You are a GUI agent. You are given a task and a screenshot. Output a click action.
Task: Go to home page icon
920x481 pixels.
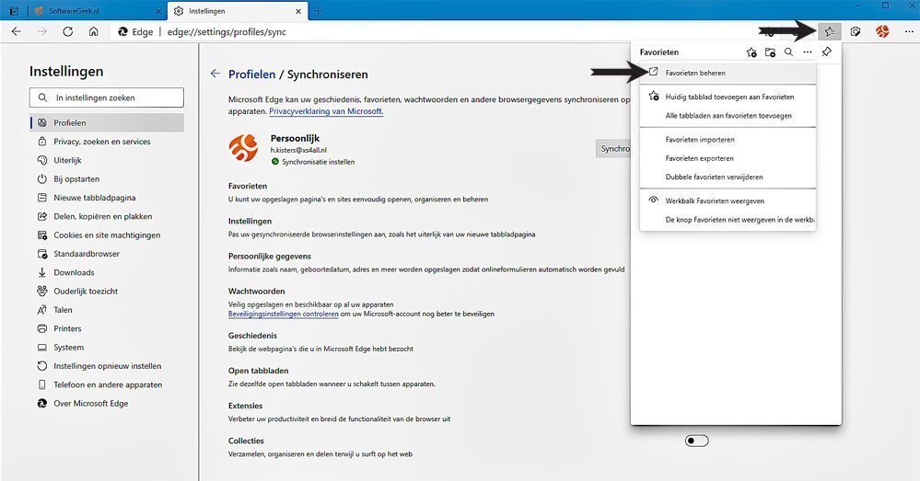tap(94, 31)
